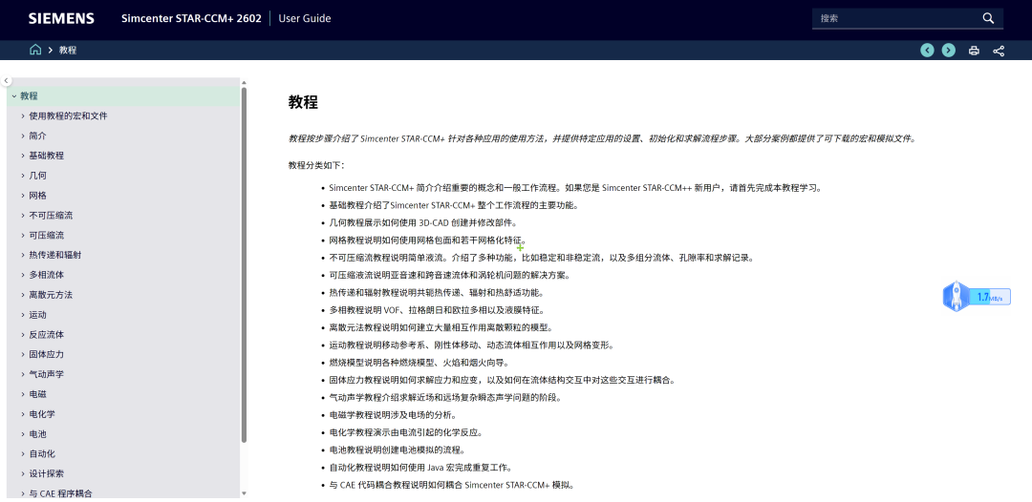Expand the 简介 tree chevron
Viewport: 1032px width, 502px height.
click(x=23, y=136)
